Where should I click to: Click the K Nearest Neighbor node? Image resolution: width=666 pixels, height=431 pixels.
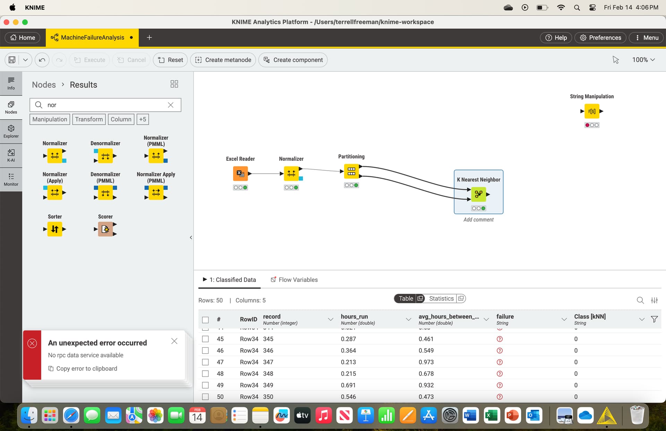478,194
